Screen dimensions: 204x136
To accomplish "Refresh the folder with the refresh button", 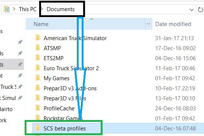I will (x=200, y=10).
